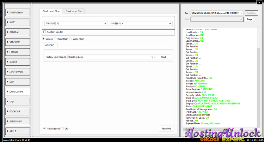This screenshot has width=264, height=142.
Task: Select the XIAOMI sidebar category
Action: [18, 62]
